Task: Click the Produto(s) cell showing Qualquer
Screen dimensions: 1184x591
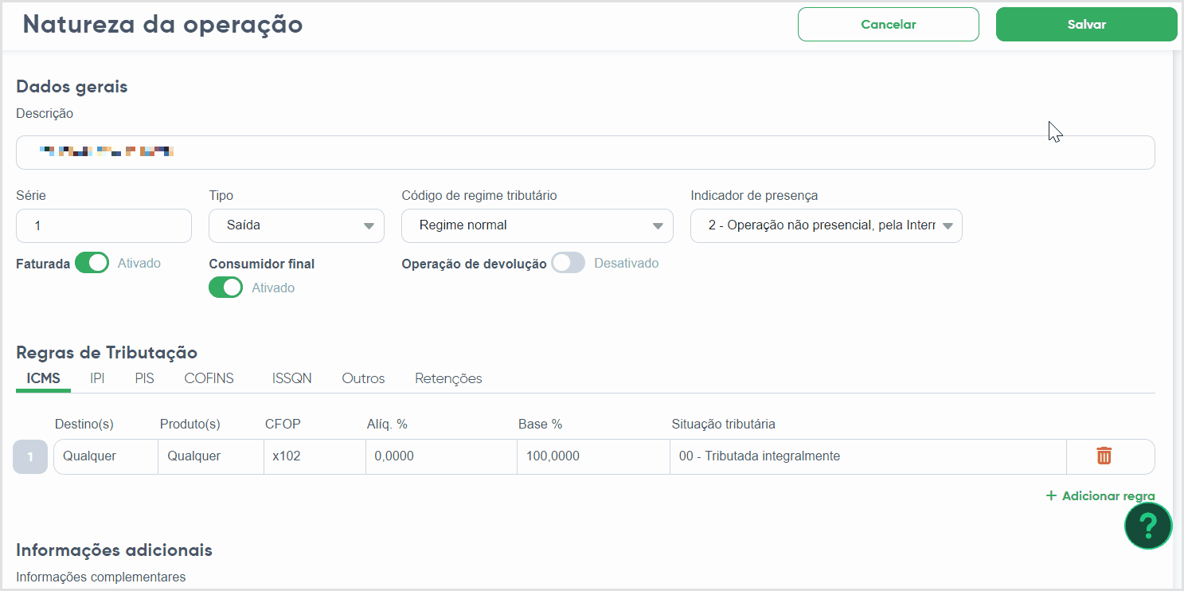Action: pyautogui.click(x=211, y=456)
